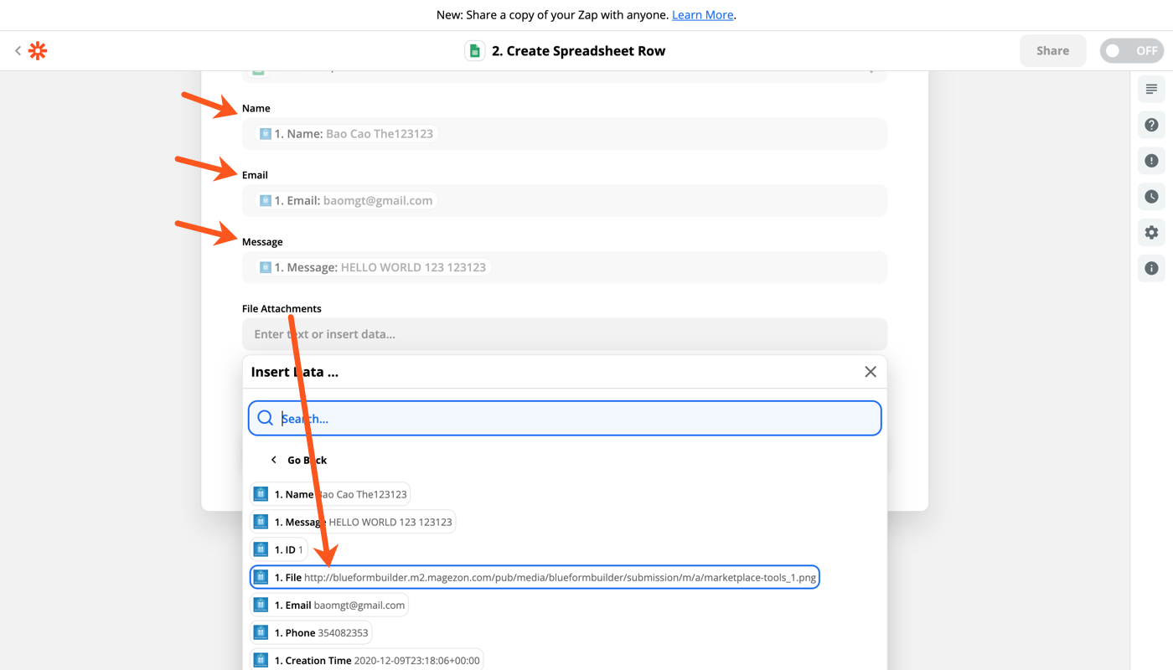Viewport: 1173px width, 670px height.
Task: Click the Share button
Action: point(1052,50)
